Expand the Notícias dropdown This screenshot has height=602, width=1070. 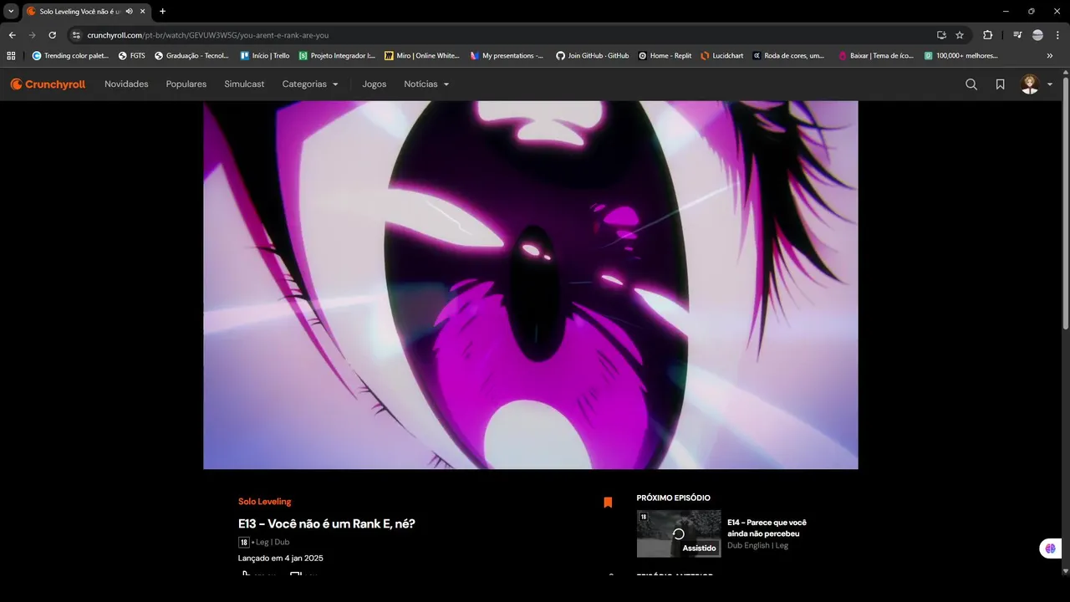426,84
